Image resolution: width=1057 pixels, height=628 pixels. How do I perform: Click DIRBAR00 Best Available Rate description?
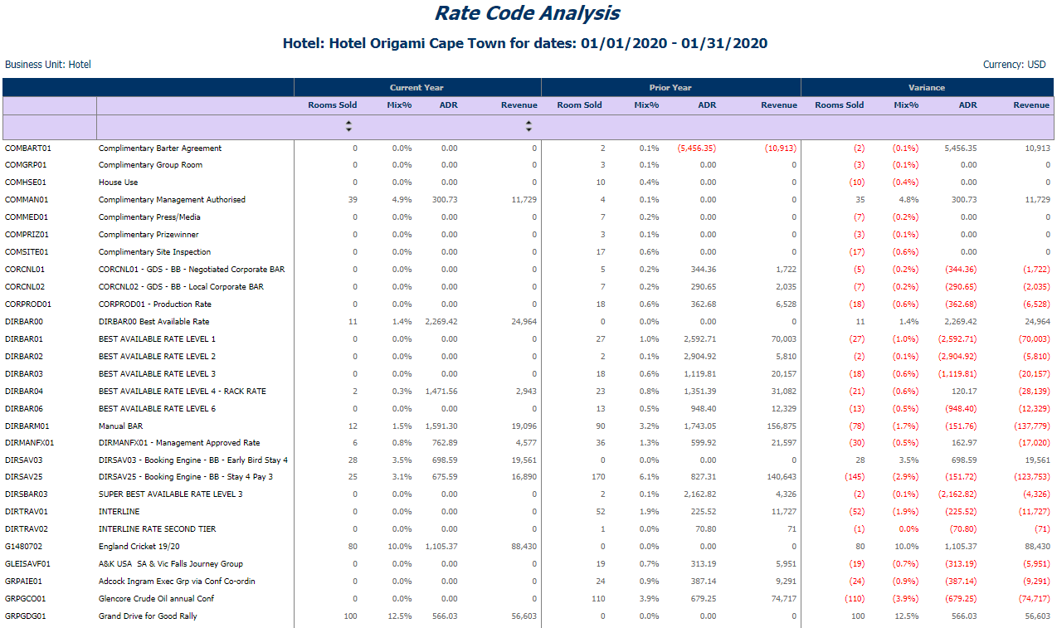153,322
